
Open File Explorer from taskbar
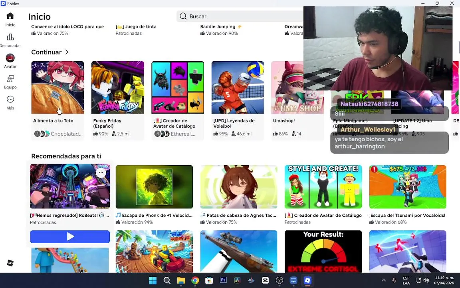(181, 280)
